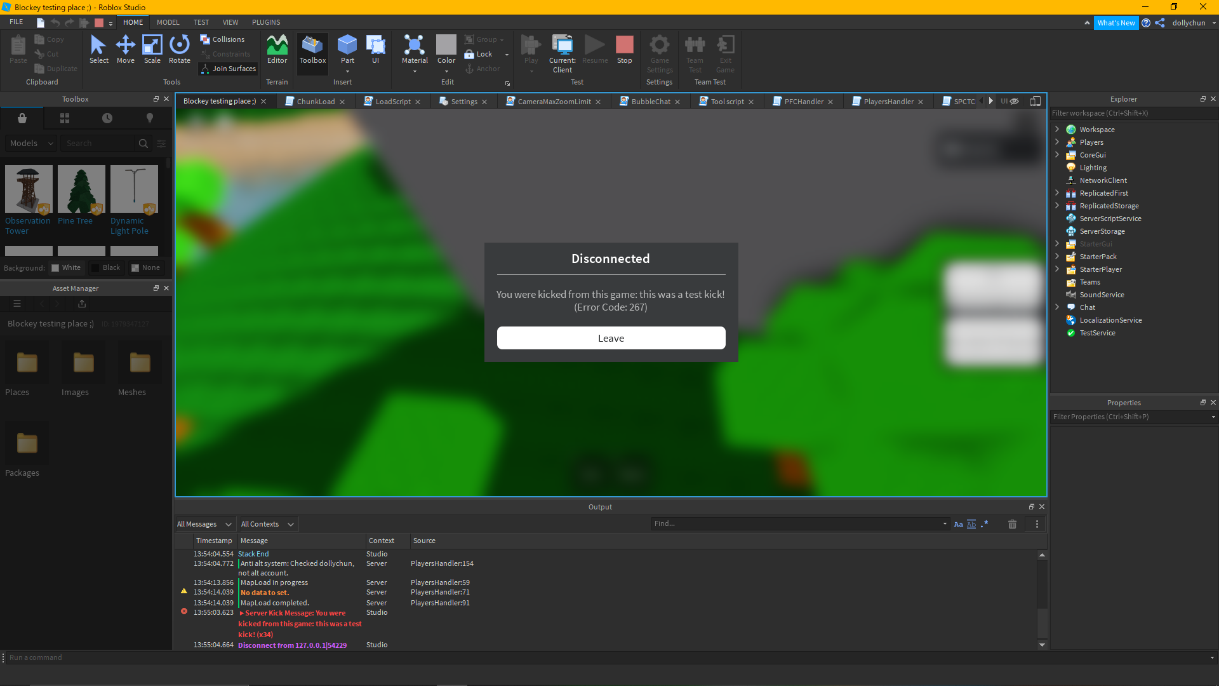Open the All Messages filter dropdown

pyautogui.click(x=204, y=523)
